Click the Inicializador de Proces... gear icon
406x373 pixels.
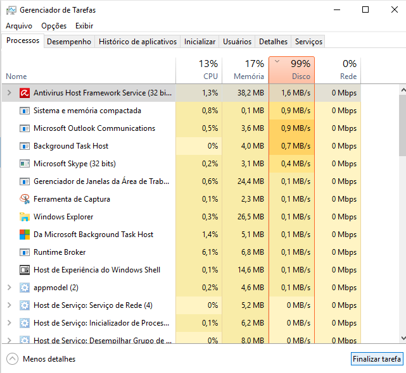25,323
